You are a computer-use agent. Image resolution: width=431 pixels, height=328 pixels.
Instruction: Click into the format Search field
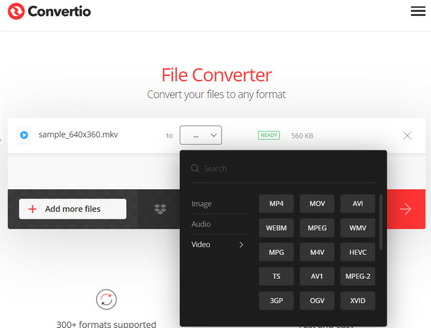point(283,168)
